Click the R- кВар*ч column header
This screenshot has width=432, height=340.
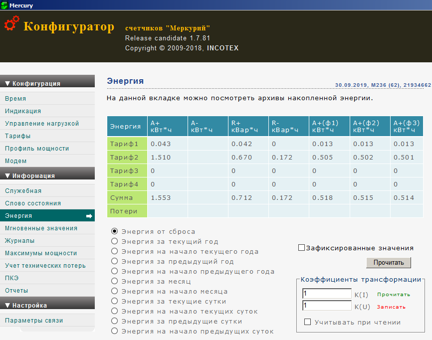(x=289, y=126)
